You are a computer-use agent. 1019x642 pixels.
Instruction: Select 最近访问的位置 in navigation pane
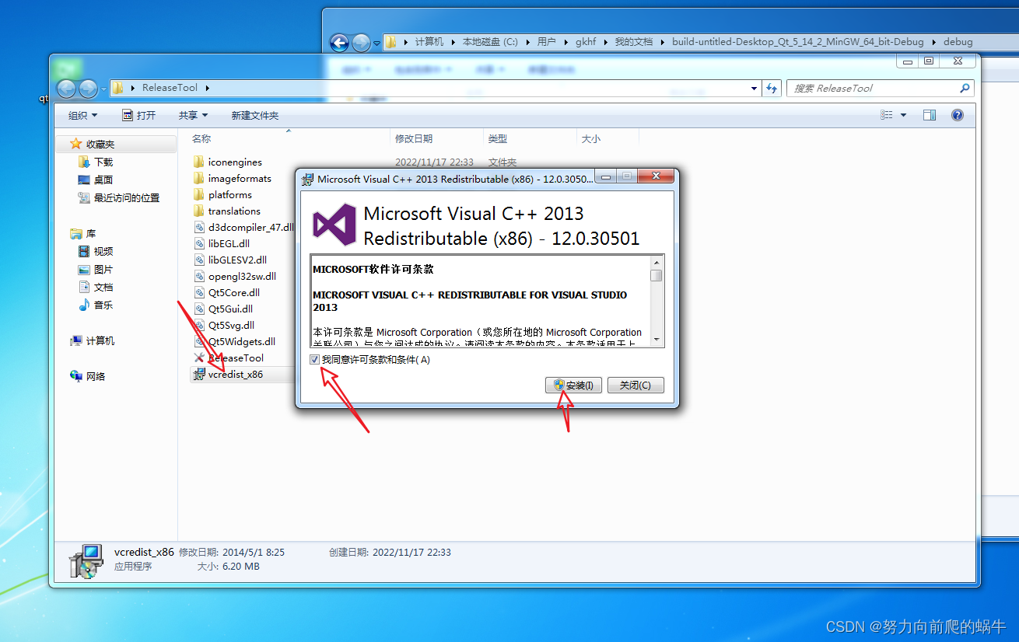tap(126, 197)
